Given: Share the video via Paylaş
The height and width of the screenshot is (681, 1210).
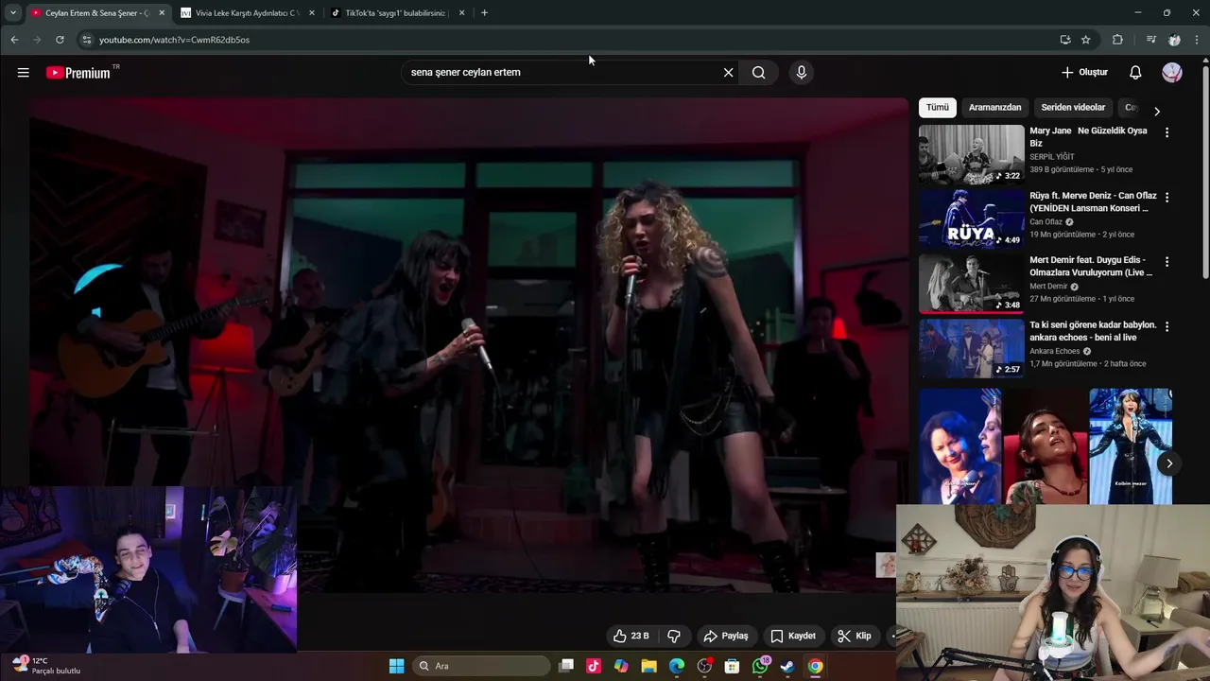Looking at the screenshot, I should (726, 636).
